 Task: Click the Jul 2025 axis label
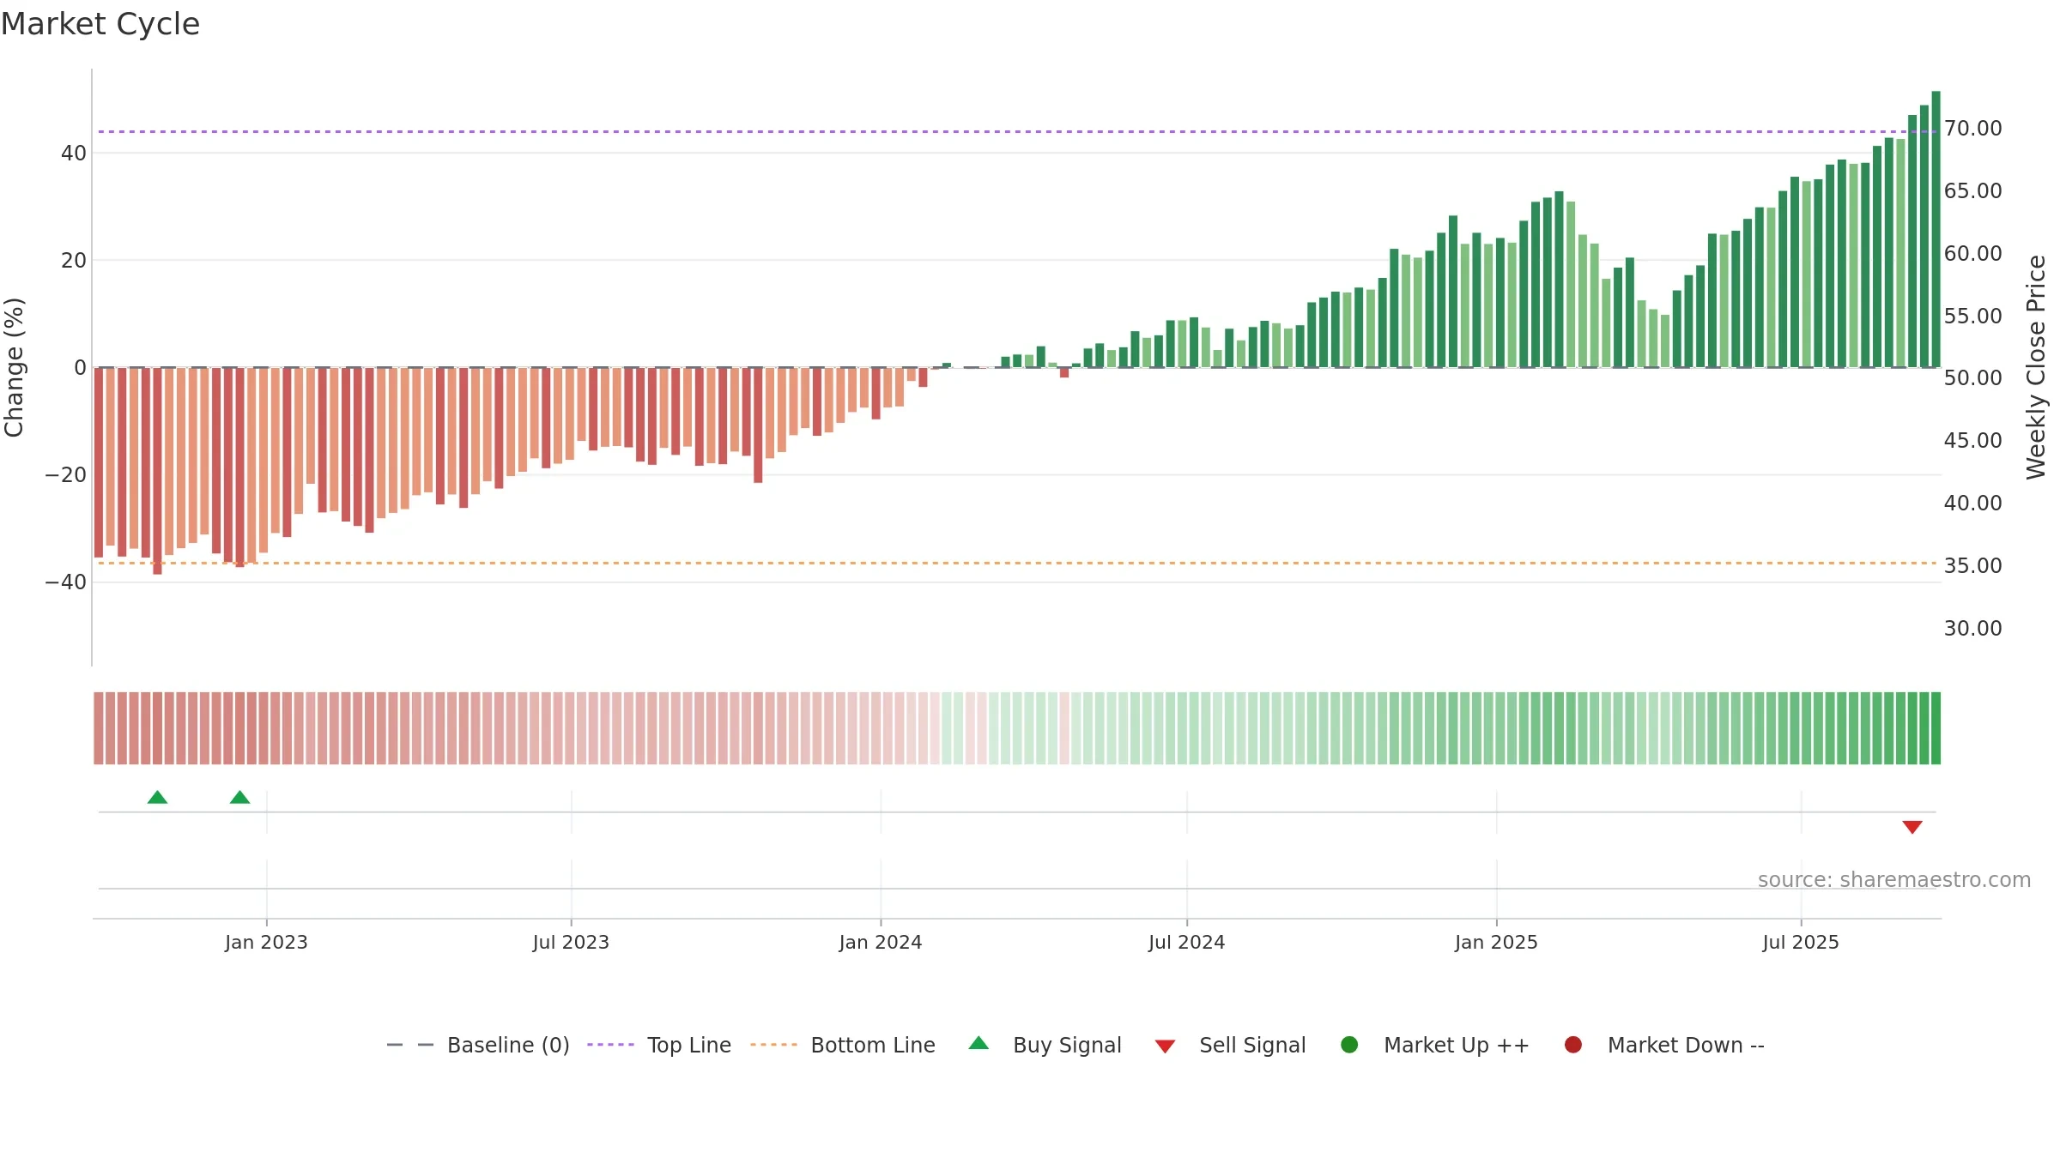tap(1801, 942)
